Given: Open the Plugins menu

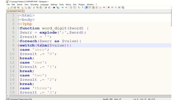Looking at the screenshot, I should (x=81, y=4).
